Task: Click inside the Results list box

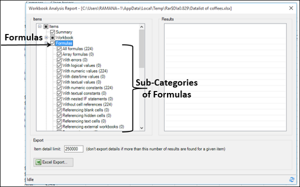Action: [x=225, y=77]
